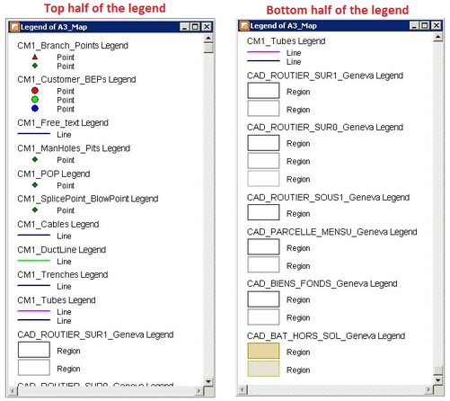Click the magenta Tubes line in right window
Image resolution: width=450 pixels, height=401 pixels.
click(263, 52)
